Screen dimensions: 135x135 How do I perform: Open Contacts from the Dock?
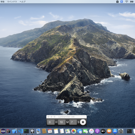click(x=44, y=131)
